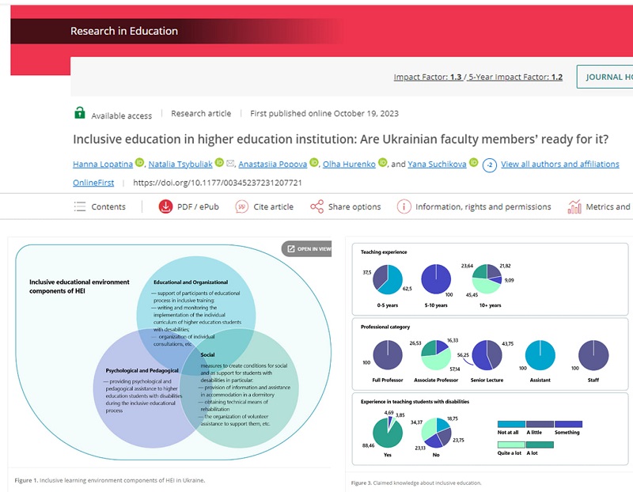The width and height of the screenshot is (633, 492).
Task: Click the Figure 1 caption text
Action: (x=110, y=480)
